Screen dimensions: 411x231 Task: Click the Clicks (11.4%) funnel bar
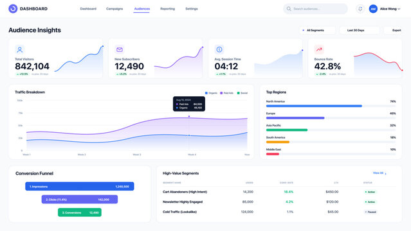click(79, 200)
